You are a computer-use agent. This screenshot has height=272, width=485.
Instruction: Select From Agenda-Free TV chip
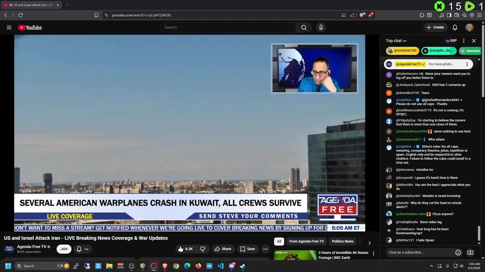307,241
